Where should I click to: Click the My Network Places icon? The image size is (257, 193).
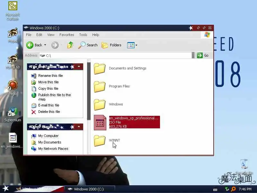[34, 149]
